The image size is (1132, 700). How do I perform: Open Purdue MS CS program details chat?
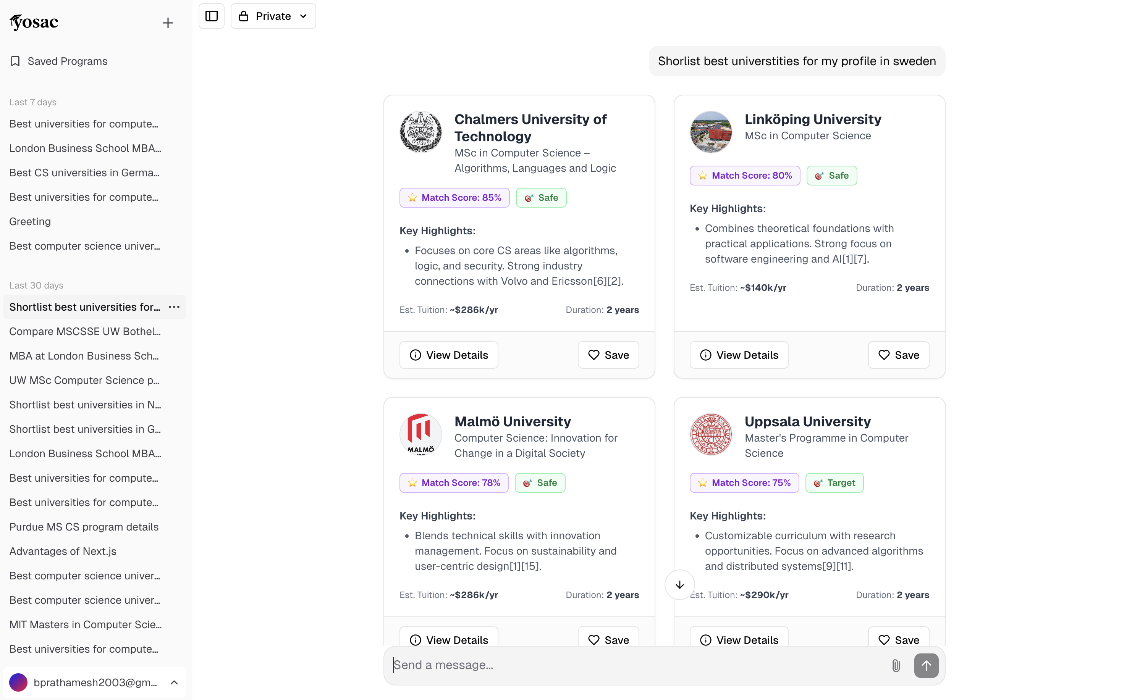tap(84, 527)
